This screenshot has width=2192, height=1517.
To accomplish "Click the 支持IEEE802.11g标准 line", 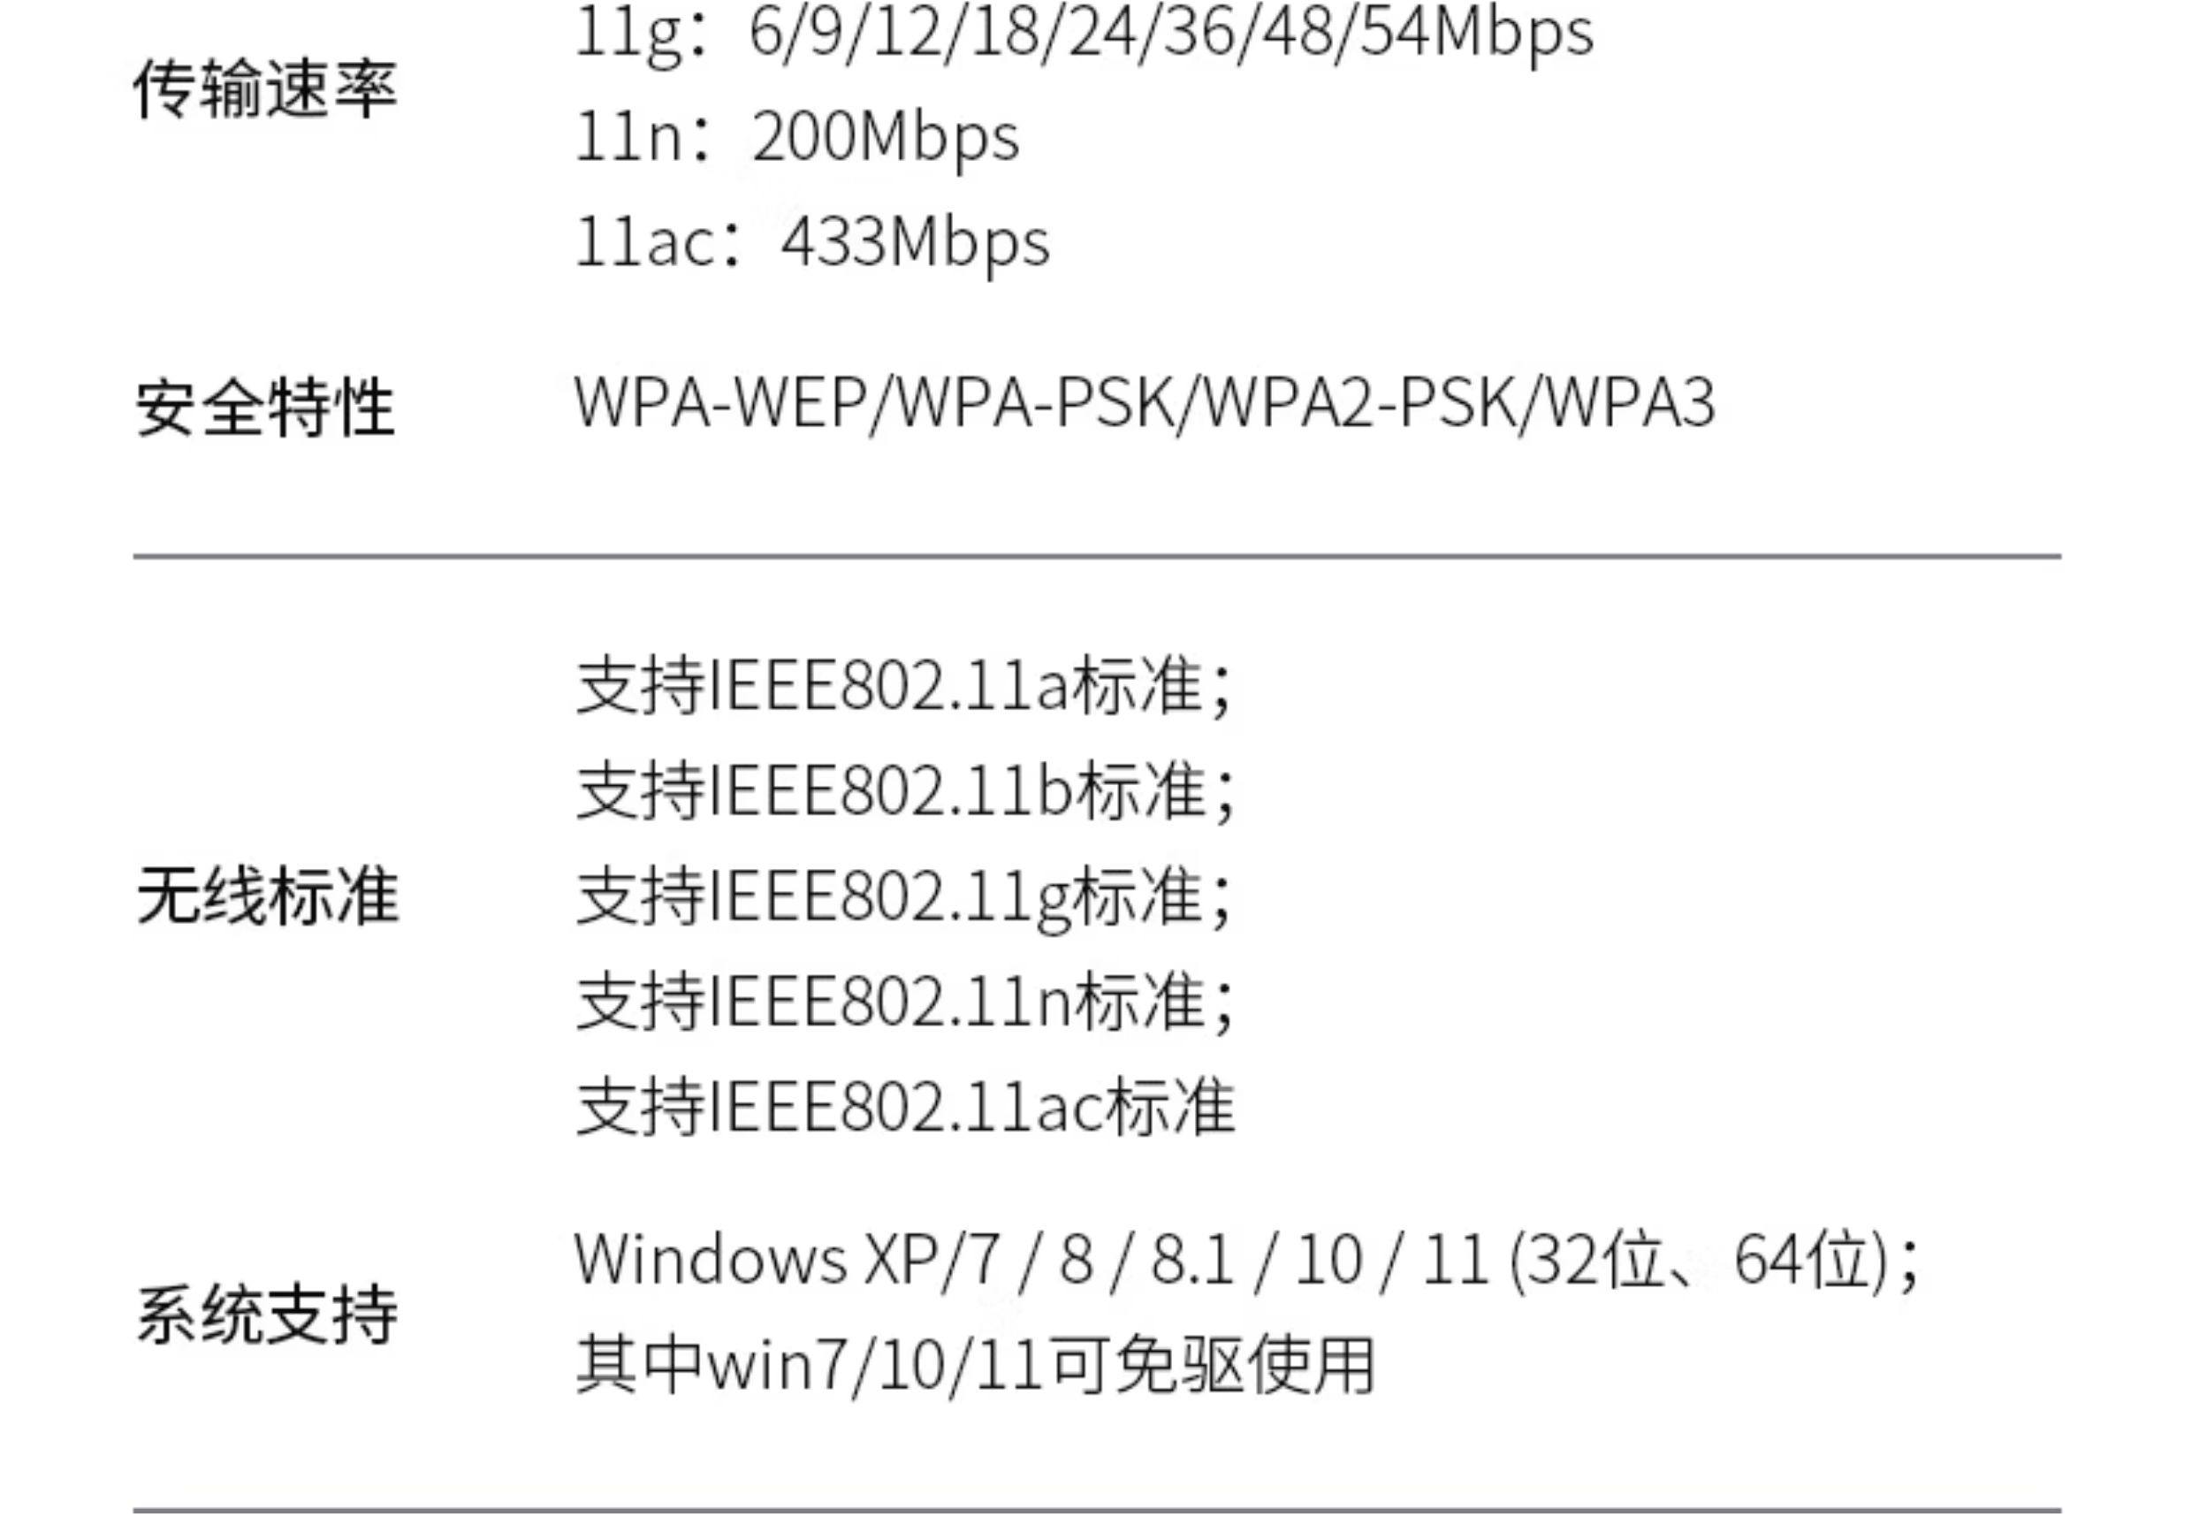I will pos(904,897).
